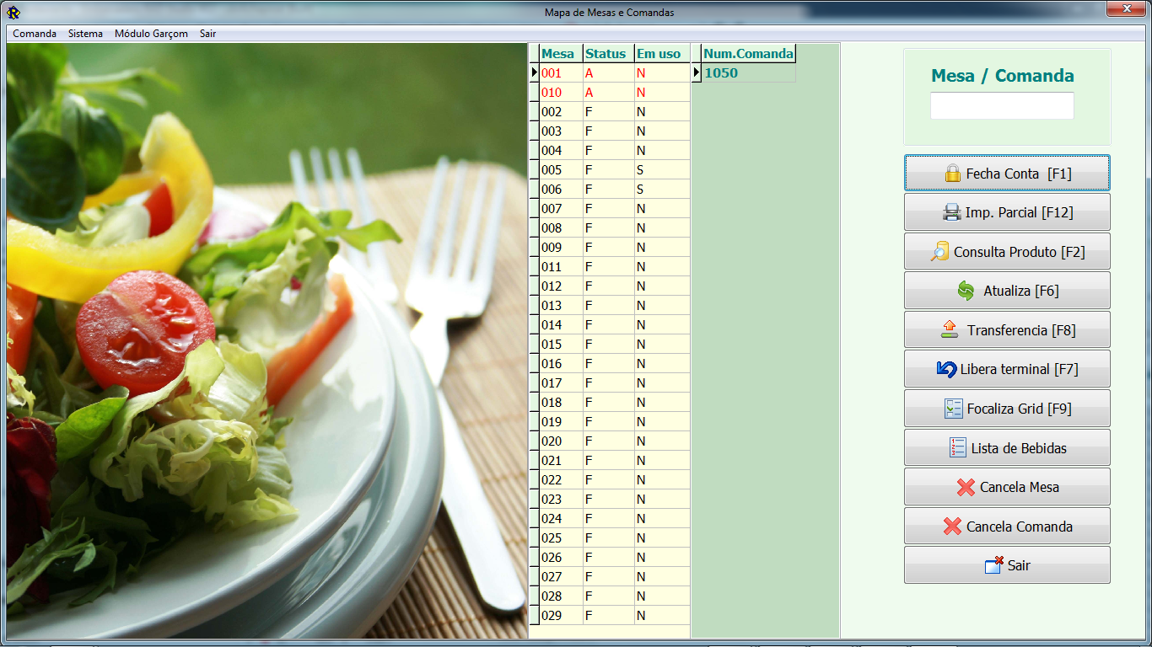Click the numbered list icon on Lista de Bebidas

pyautogui.click(x=957, y=447)
